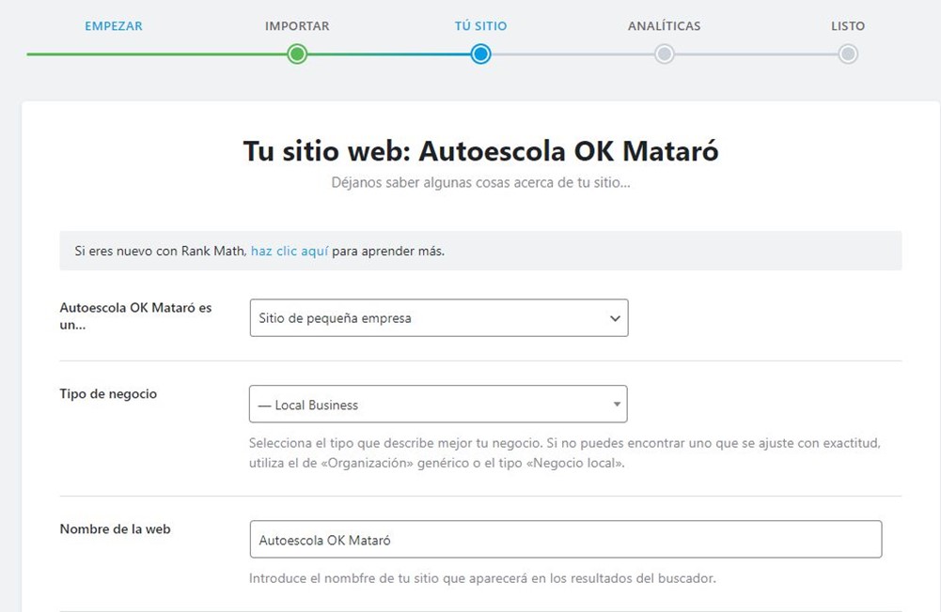Expand the Tipo de negocio dropdown
941x612 pixels.
click(x=437, y=405)
